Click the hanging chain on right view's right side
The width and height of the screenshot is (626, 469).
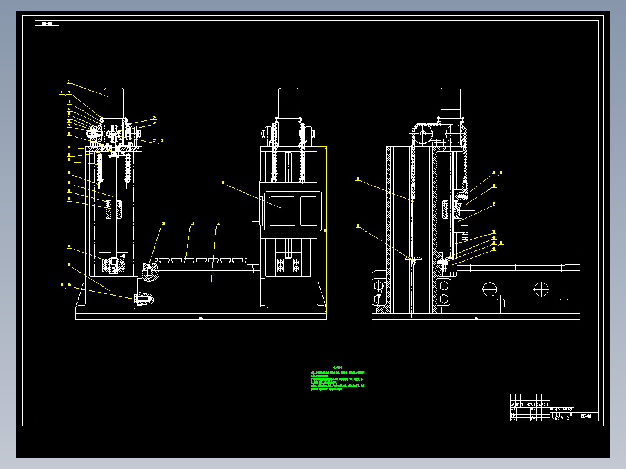coord(465,153)
